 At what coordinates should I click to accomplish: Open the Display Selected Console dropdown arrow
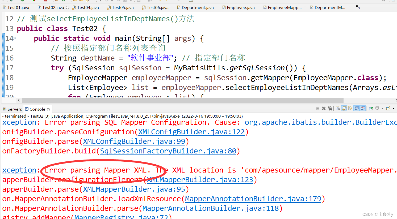382,108
